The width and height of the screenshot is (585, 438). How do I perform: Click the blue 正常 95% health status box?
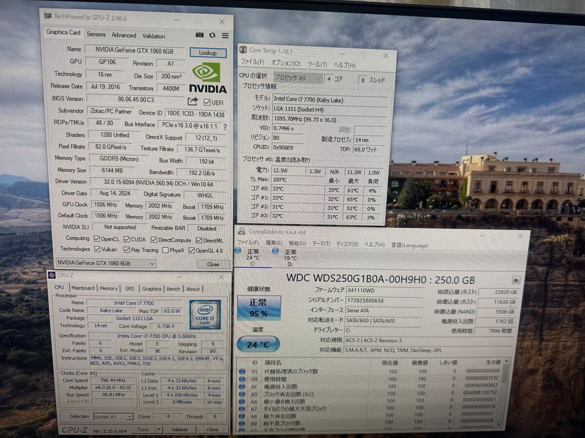258,308
